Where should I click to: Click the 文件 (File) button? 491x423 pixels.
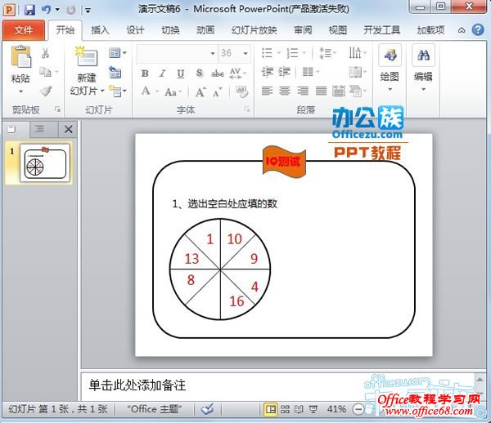tap(24, 30)
